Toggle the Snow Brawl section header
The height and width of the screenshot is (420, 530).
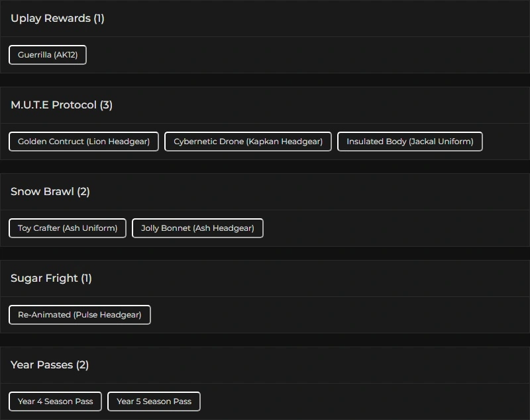click(x=42, y=192)
